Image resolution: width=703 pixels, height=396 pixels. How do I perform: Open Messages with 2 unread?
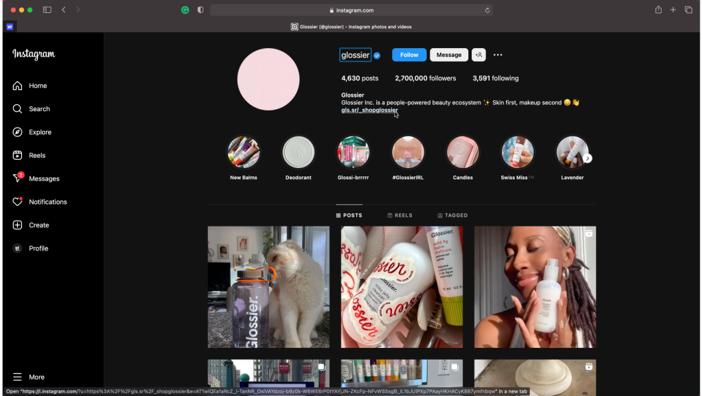(x=36, y=178)
